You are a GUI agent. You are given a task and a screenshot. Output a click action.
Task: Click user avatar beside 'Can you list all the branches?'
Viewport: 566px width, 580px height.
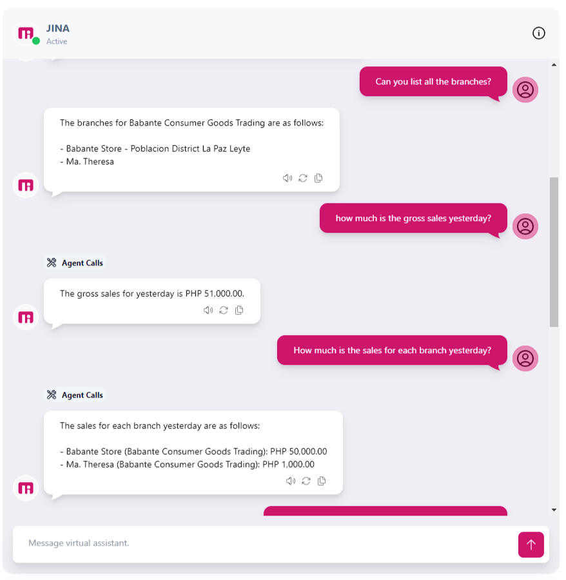(525, 90)
